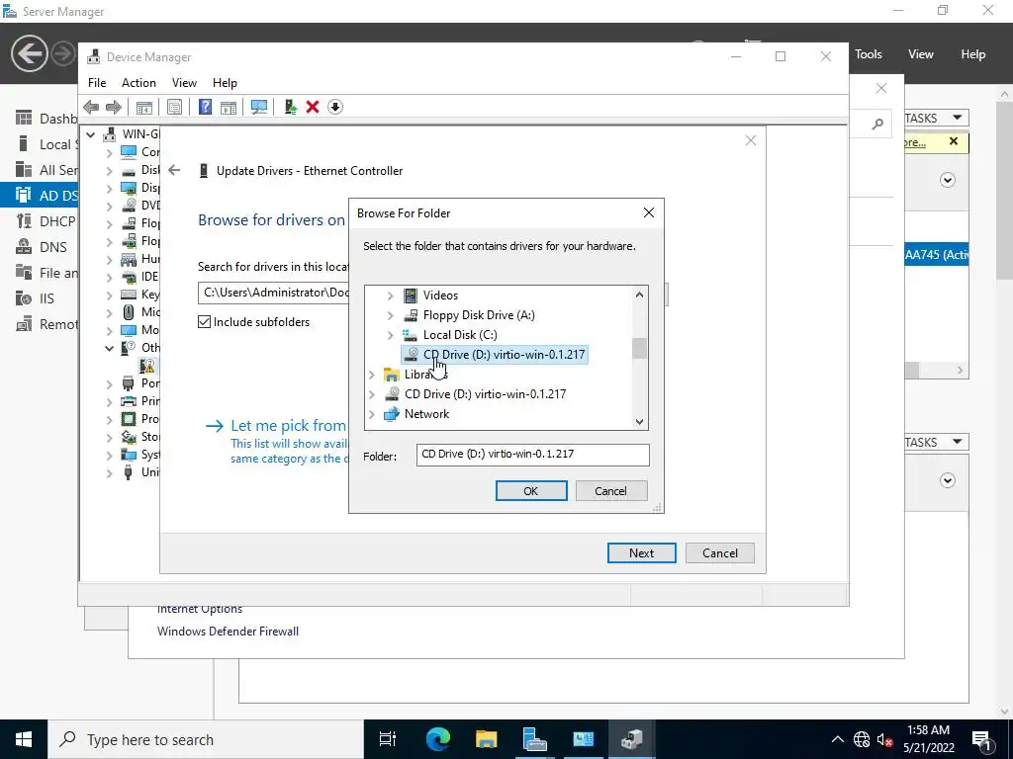This screenshot has width=1013, height=759.
Task: Click Update device driver toolbar icon
Action: (x=290, y=107)
